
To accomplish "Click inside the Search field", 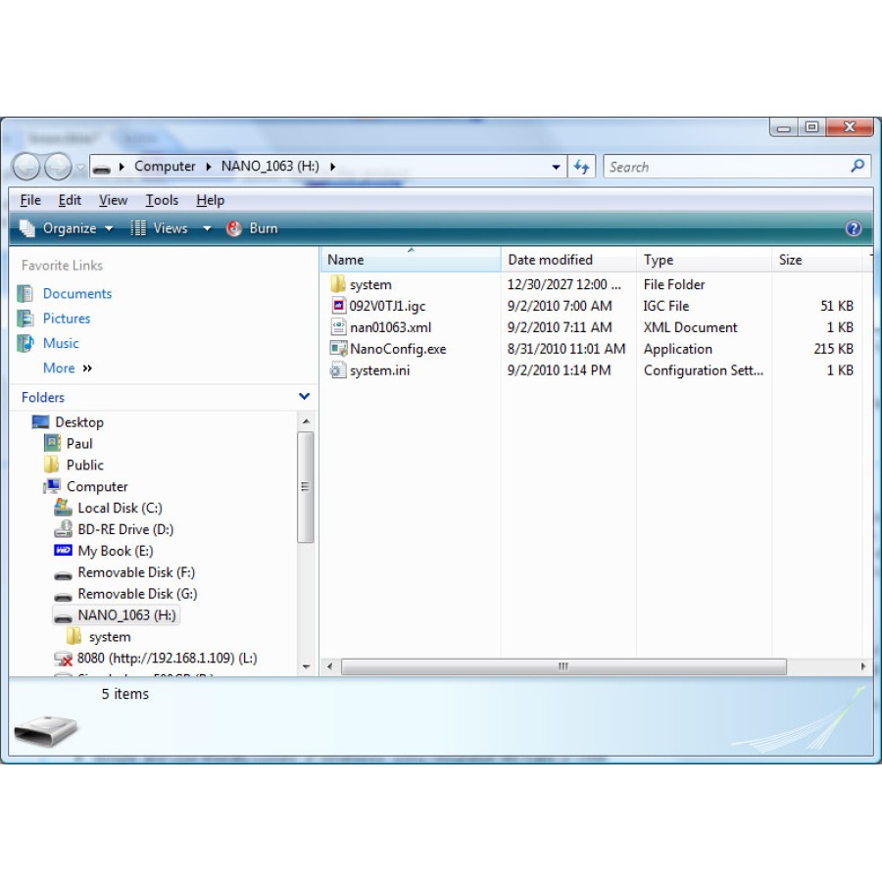I will pos(725,167).
